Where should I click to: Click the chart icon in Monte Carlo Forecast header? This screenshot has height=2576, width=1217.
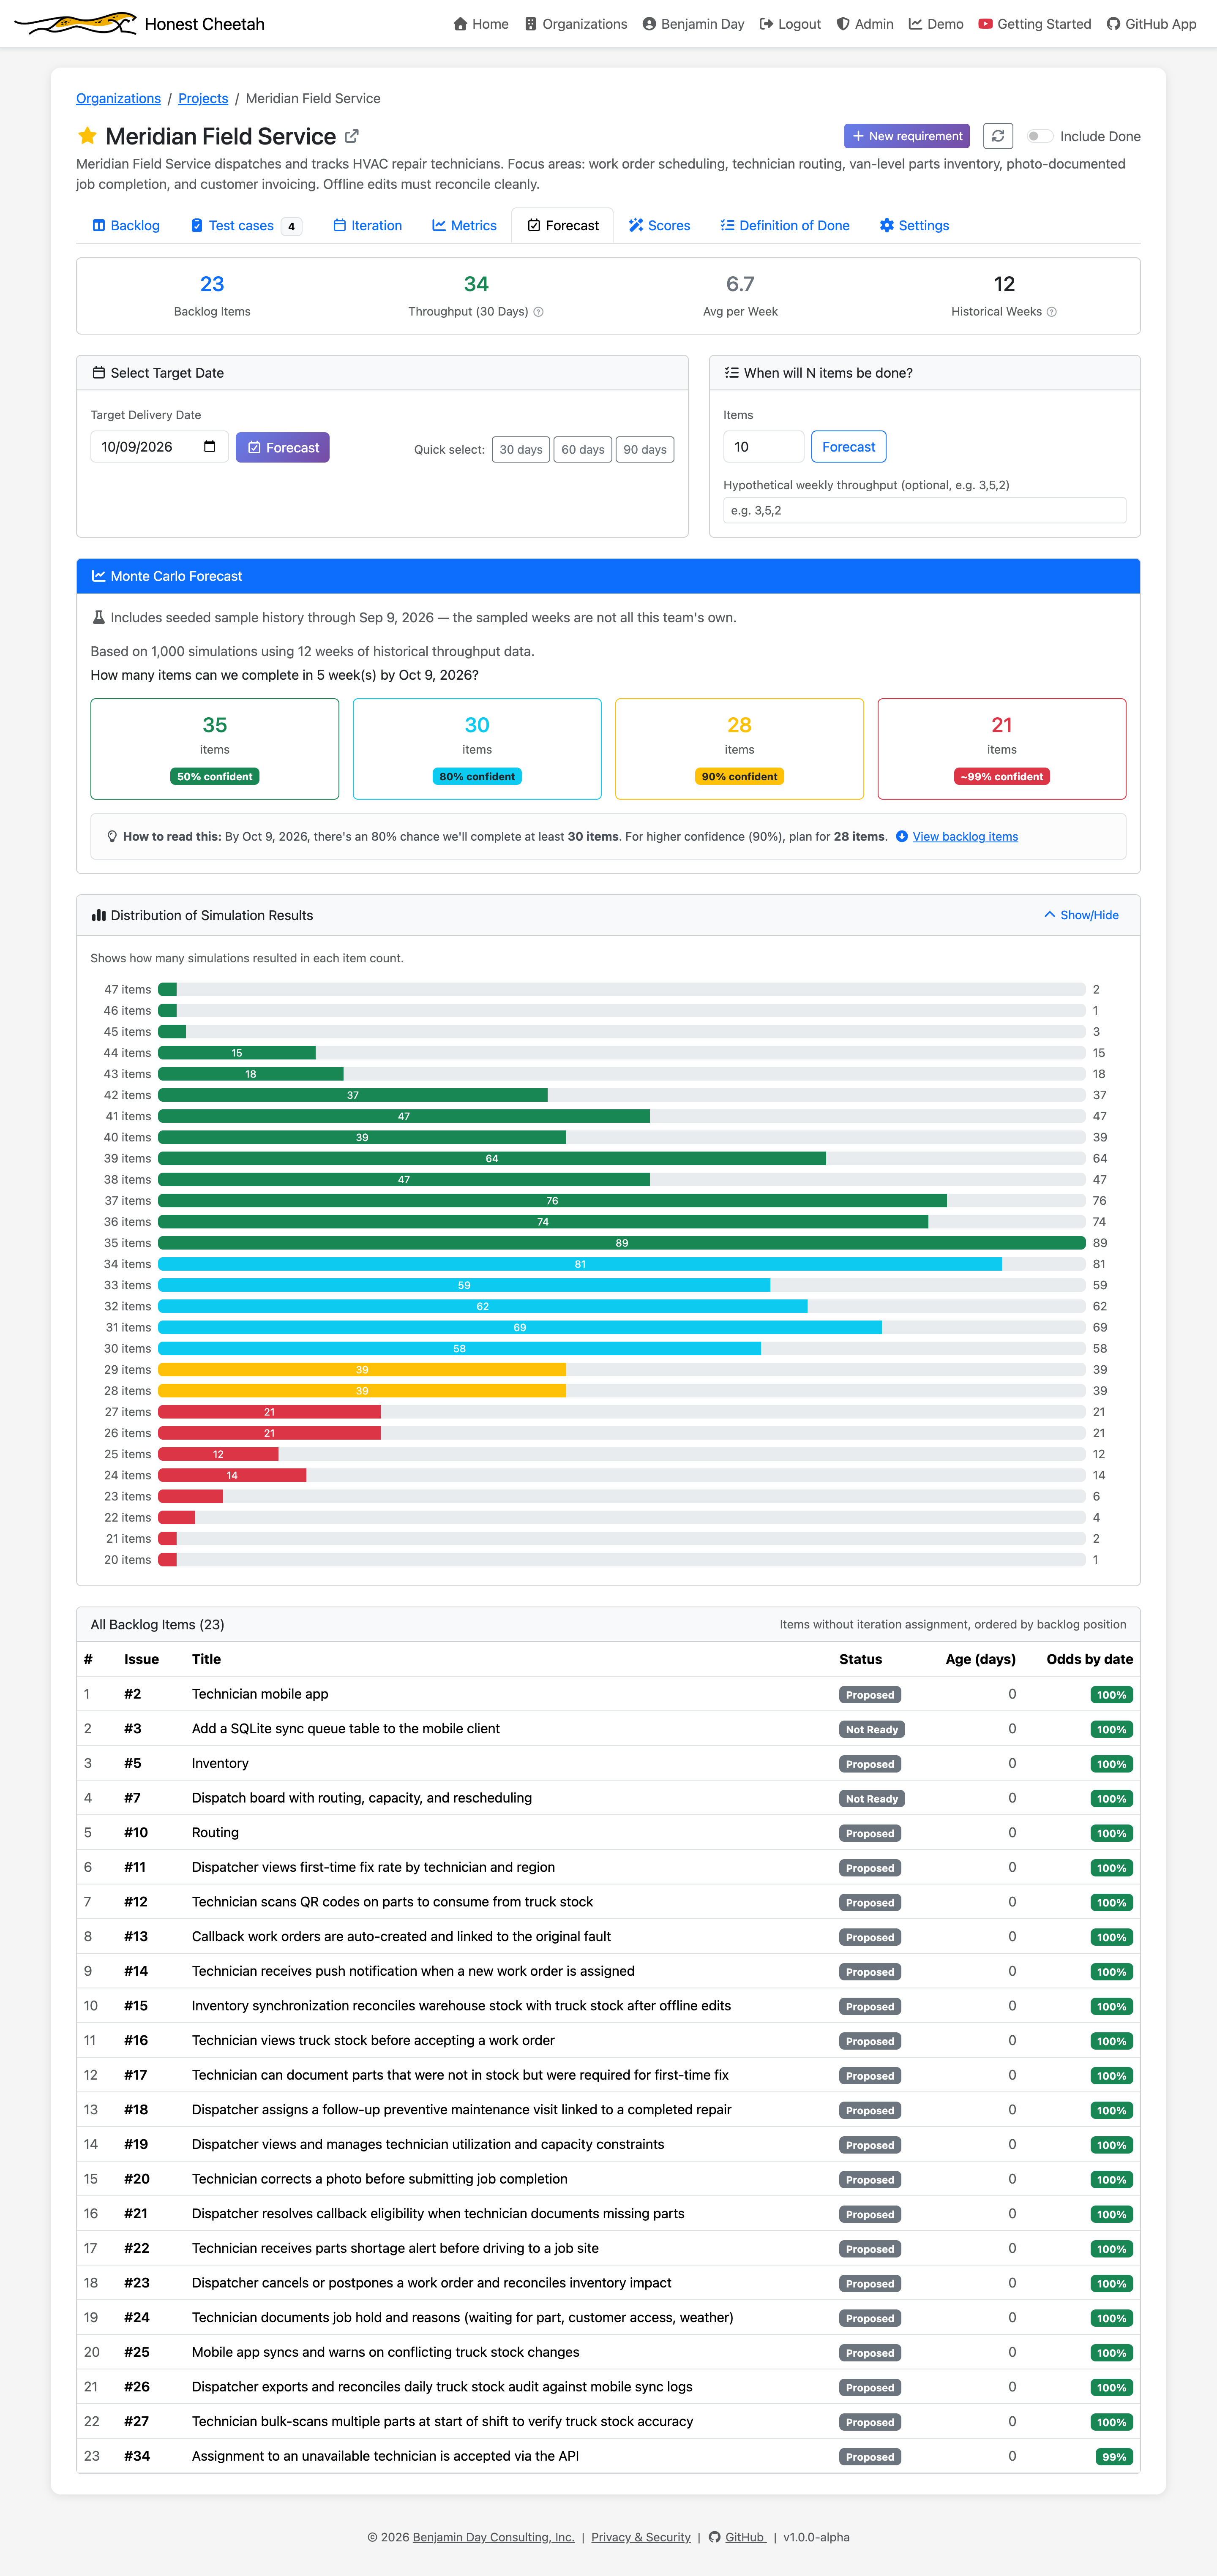click(98, 576)
